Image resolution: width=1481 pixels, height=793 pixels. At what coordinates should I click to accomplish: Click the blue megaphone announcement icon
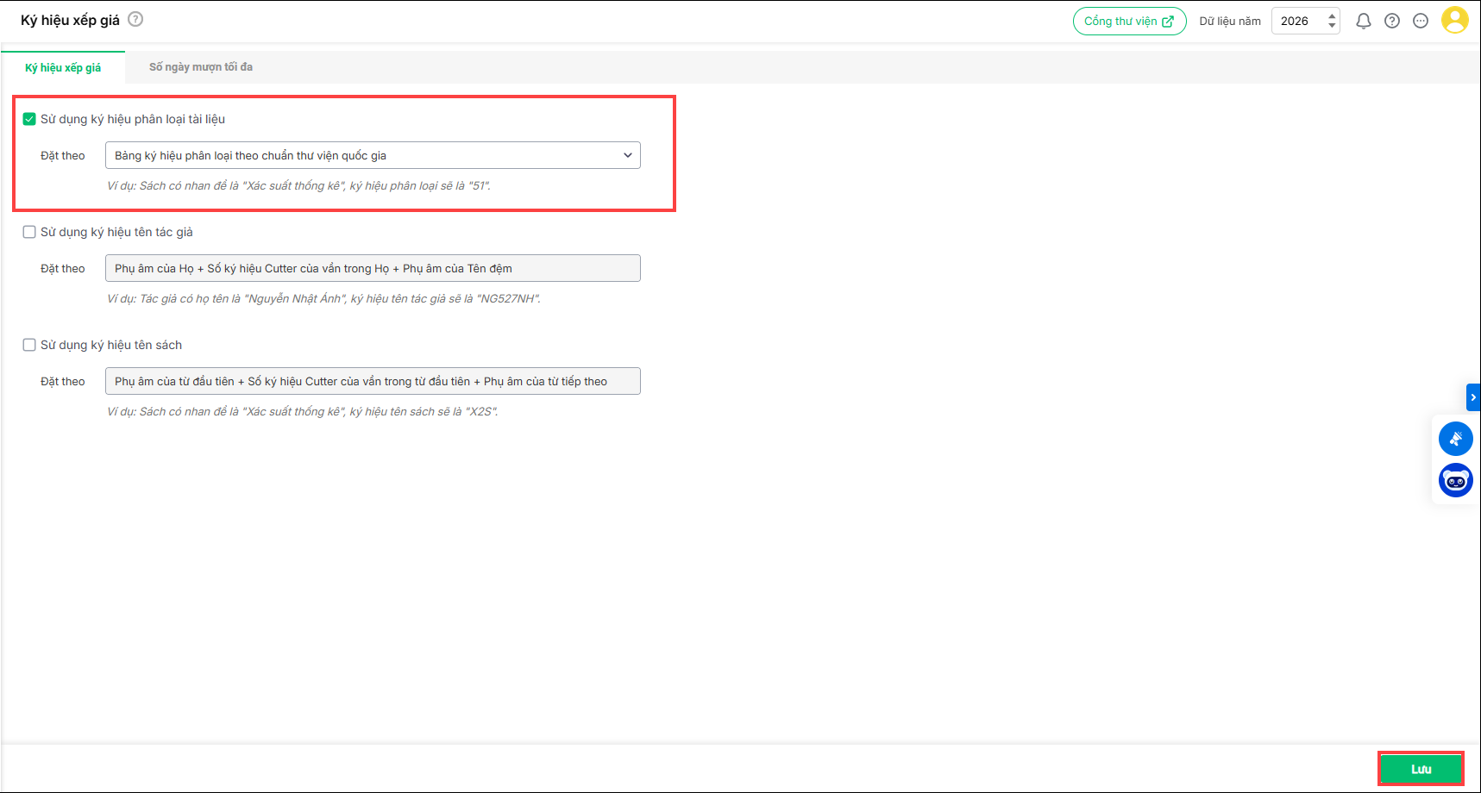(x=1455, y=439)
